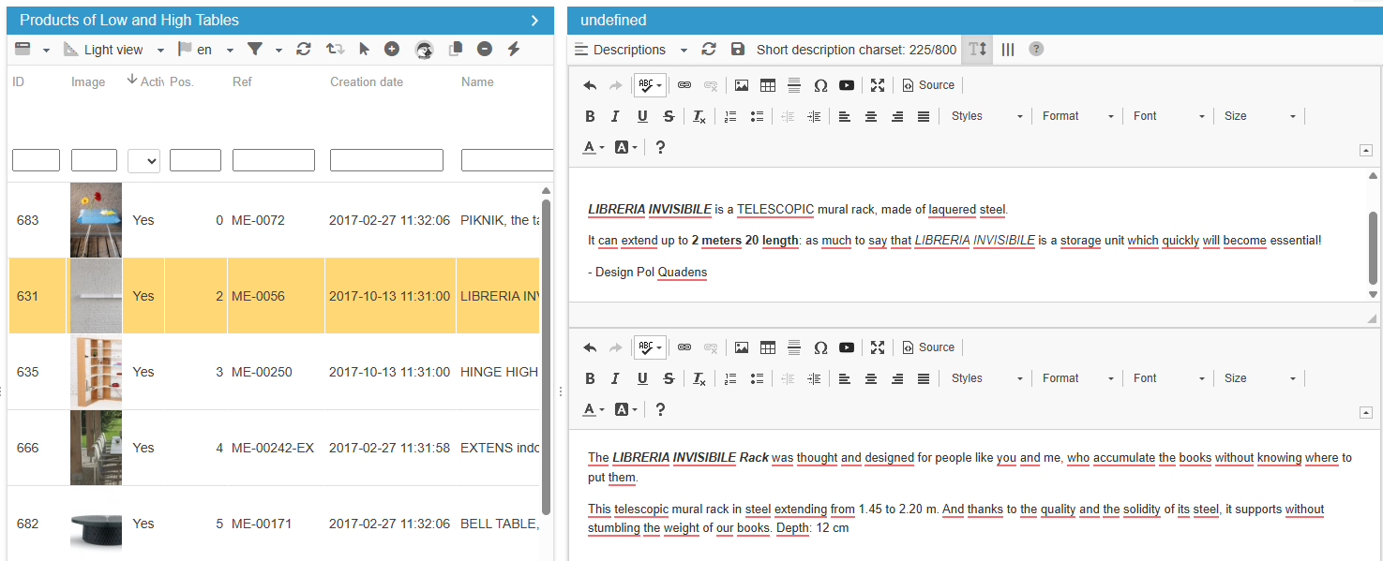1383x561 pixels.
Task: Maximize the short description editor
Action: [878, 85]
